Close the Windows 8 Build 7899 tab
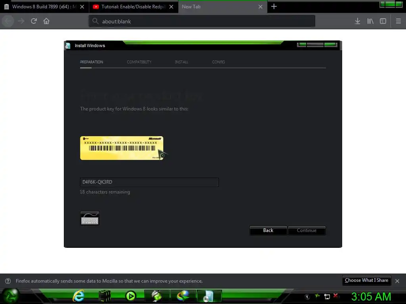This screenshot has height=304, width=406. pyautogui.click(x=82, y=7)
